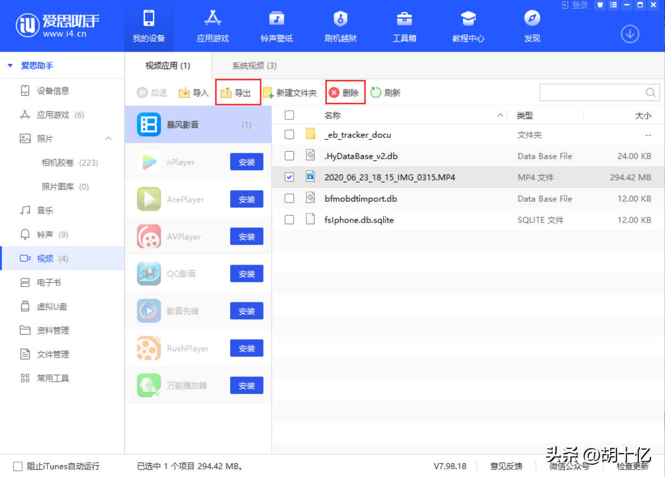Open 相机胶卷 (223) in the sidebar
Image resolution: width=665 pixels, height=477 pixels.
click(62, 163)
